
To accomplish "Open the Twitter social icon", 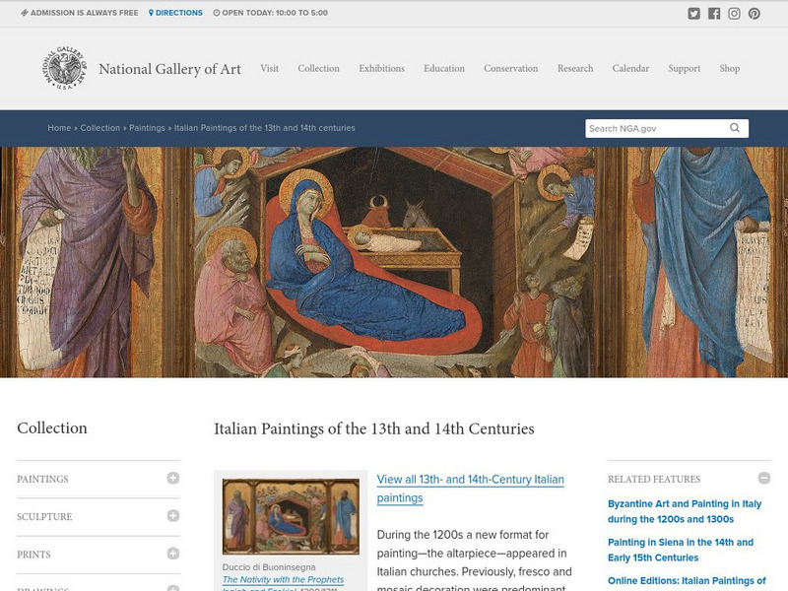I will (693, 14).
